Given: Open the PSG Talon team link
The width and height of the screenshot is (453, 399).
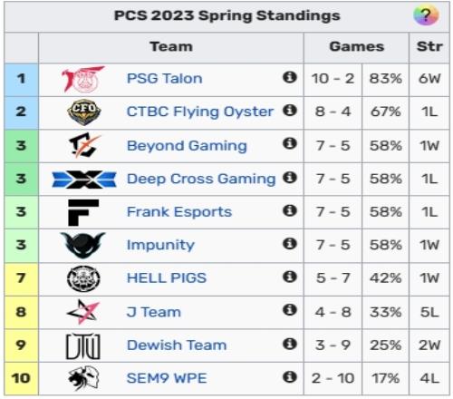Looking at the screenshot, I should (165, 79).
